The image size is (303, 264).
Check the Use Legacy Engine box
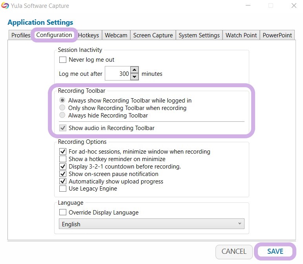tap(63, 189)
